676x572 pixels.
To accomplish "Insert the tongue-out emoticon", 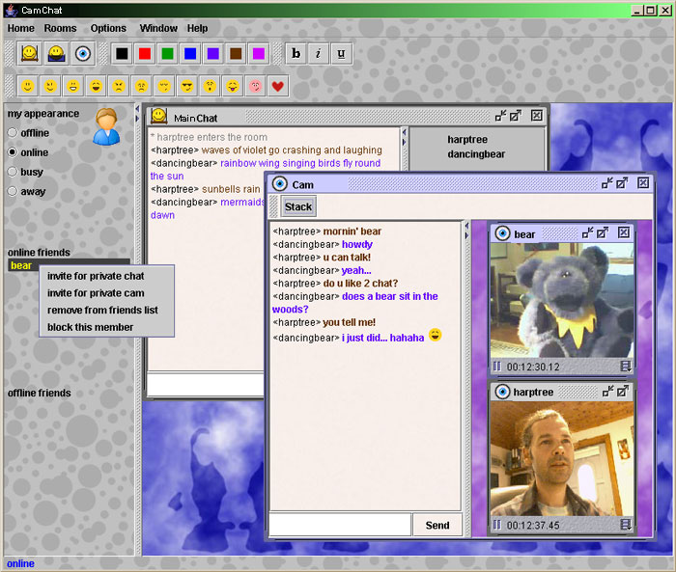I will (x=233, y=86).
